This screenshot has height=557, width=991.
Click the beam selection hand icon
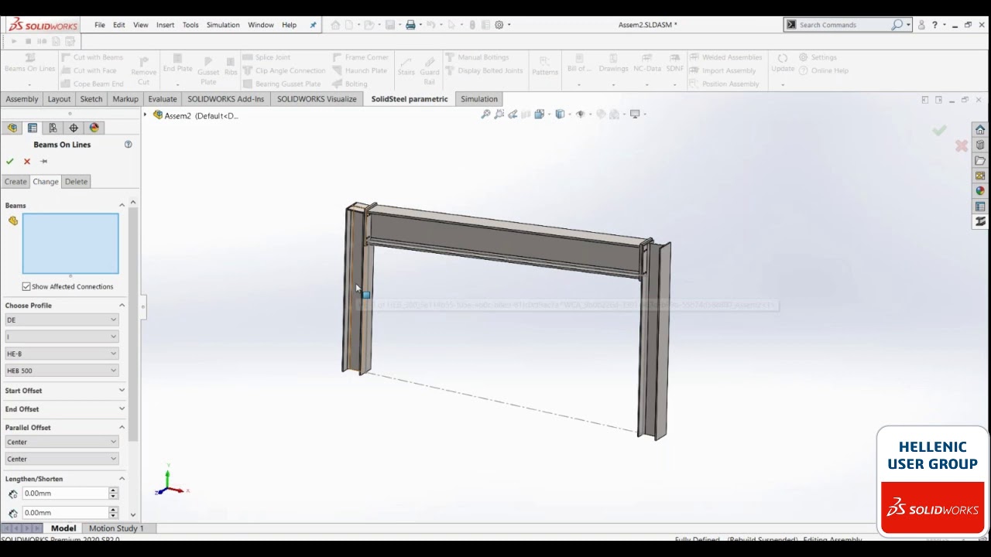pyautogui.click(x=13, y=221)
